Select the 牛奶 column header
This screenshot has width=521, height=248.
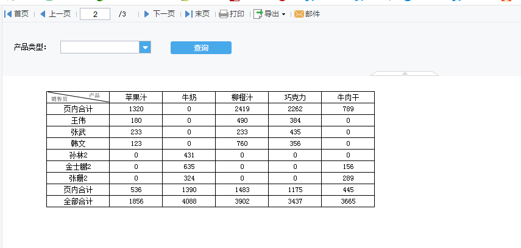coord(189,97)
